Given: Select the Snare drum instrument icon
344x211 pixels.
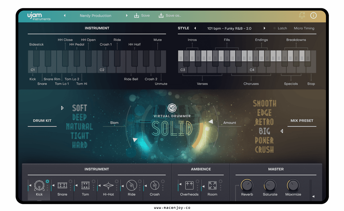Looking at the screenshot, I should point(62,185).
